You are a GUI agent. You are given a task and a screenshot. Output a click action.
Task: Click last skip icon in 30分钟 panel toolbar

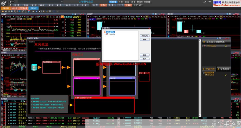point(165,17)
